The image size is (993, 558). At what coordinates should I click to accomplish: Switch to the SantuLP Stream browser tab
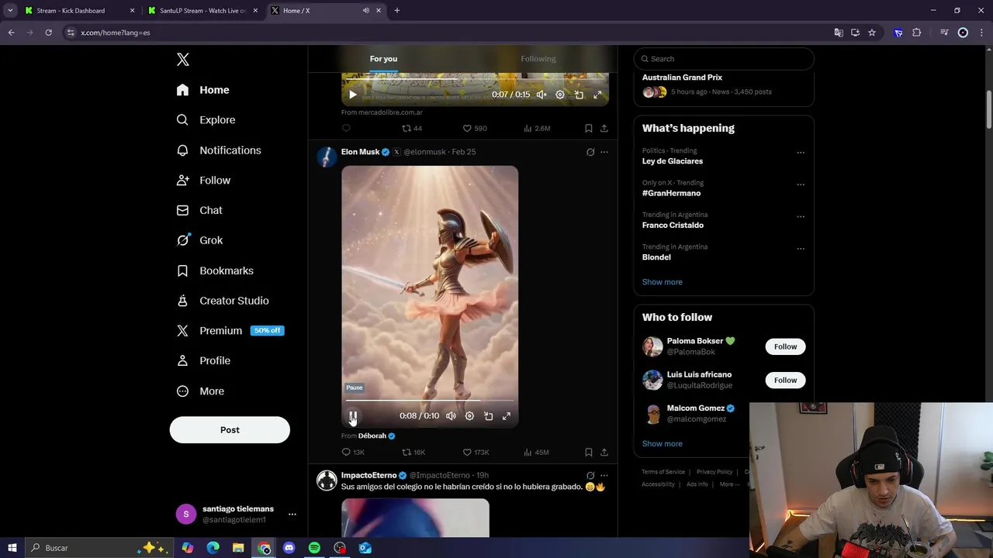[x=203, y=11]
